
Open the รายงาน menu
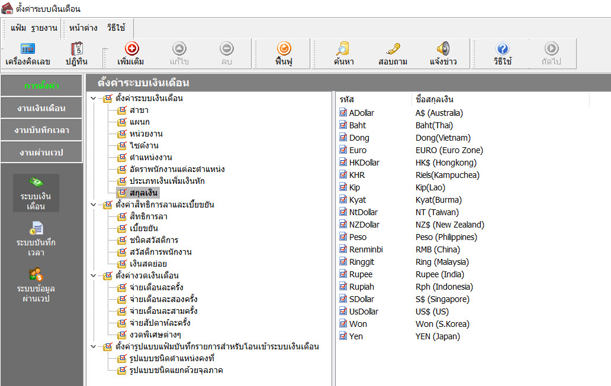click(x=44, y=28)
